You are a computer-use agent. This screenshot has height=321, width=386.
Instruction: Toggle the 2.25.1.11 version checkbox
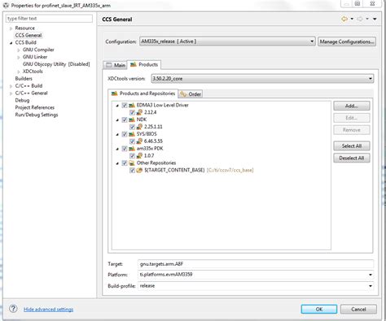[x=132, y=127]
